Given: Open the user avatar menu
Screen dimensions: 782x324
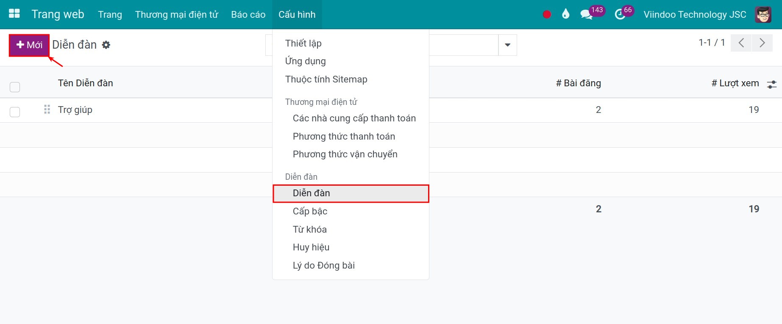Looking at the screenshot, I should click(x=763, y=14).
